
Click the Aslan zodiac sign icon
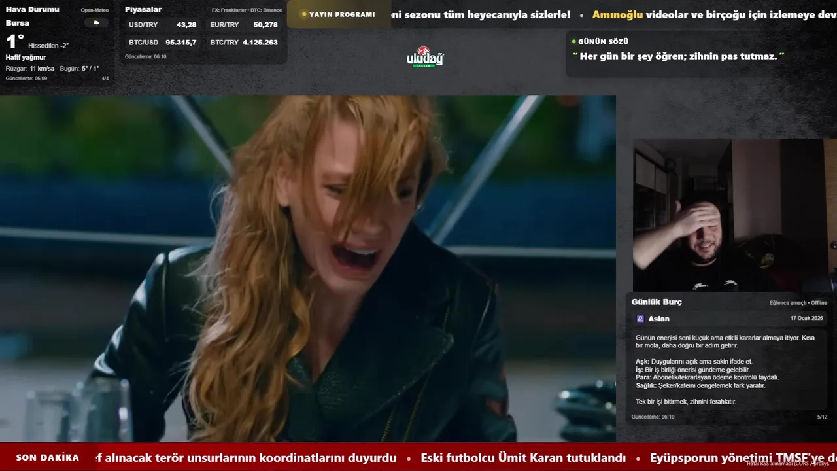click(x=640, y=319)
